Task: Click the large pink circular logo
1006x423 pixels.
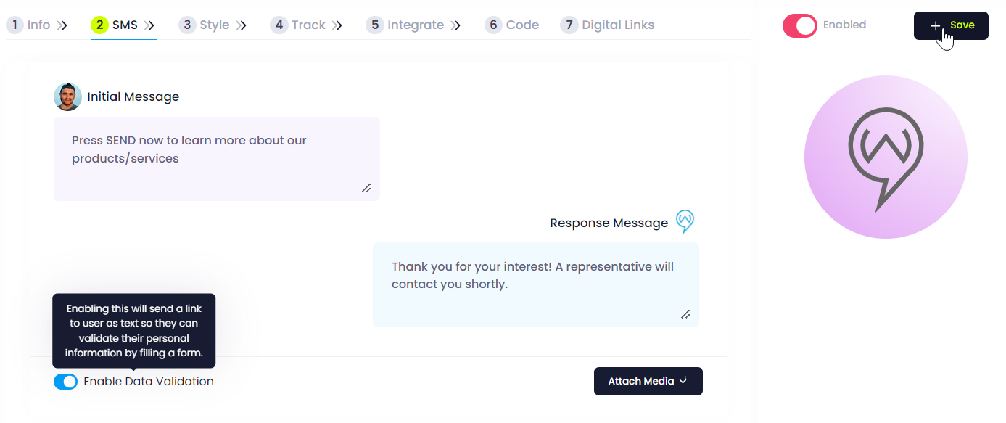Action: pos(886,157)
